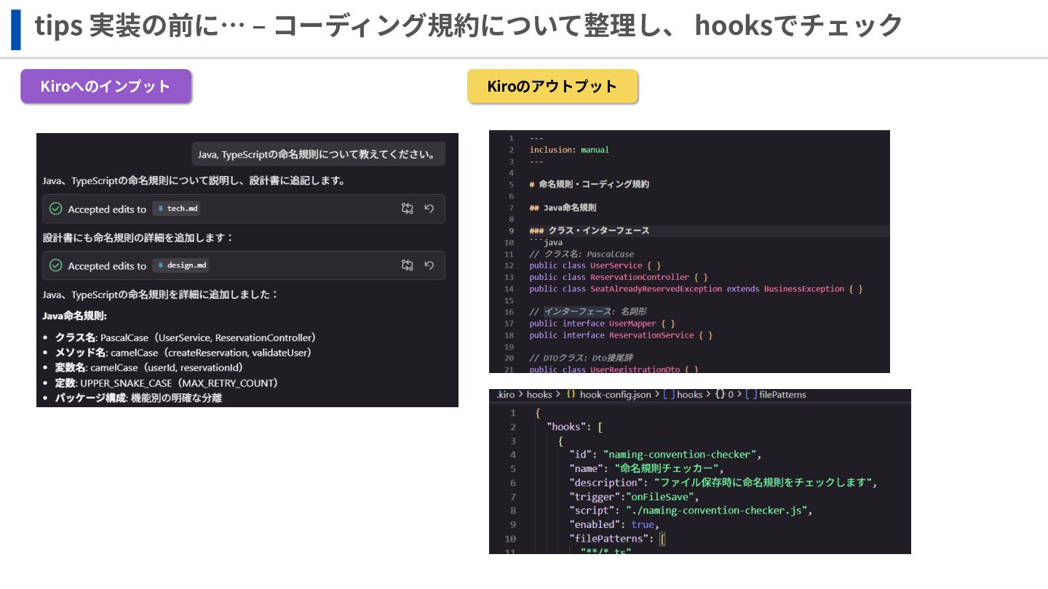Click the first hooks folder in the breadcrumb

(539, 395)
